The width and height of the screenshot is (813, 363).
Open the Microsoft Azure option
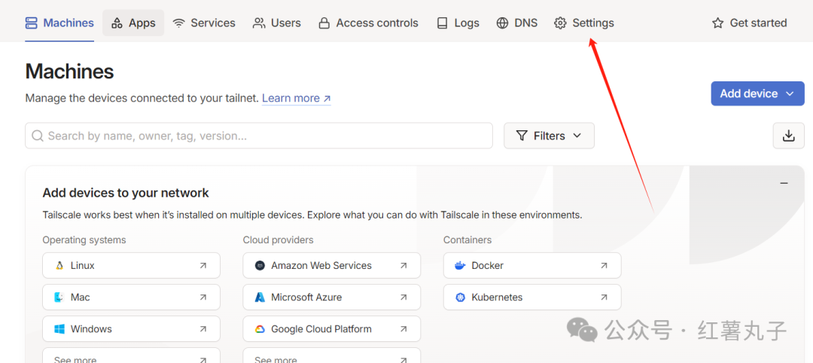point(332,297)
